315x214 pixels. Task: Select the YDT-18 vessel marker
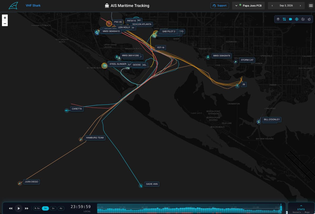152,49
